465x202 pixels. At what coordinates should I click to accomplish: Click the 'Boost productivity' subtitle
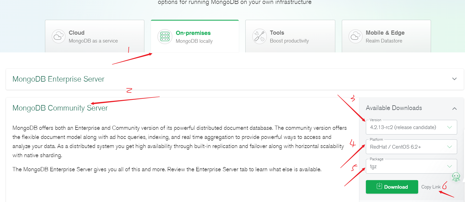pyautogui.click(x=289, y=41)
